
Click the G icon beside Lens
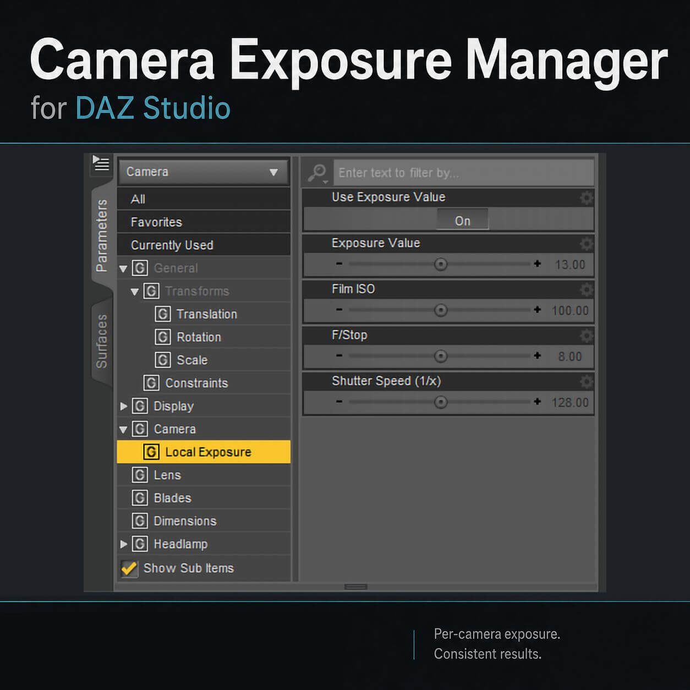140,475
